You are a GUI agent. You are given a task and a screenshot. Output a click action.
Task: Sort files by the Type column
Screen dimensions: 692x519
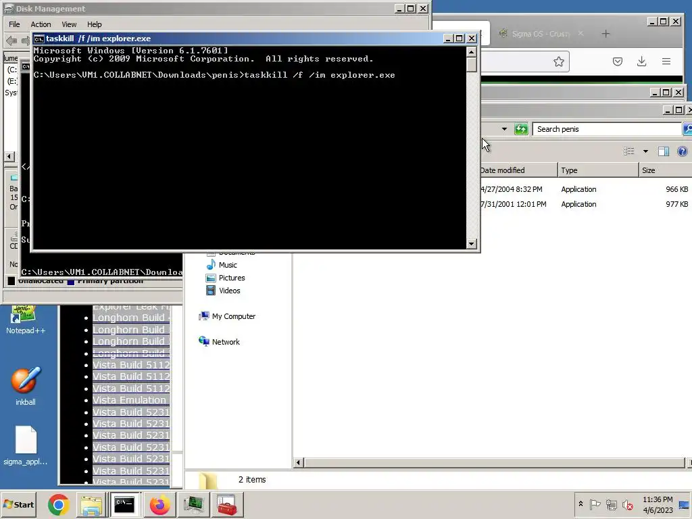click(x=598, y=170)
